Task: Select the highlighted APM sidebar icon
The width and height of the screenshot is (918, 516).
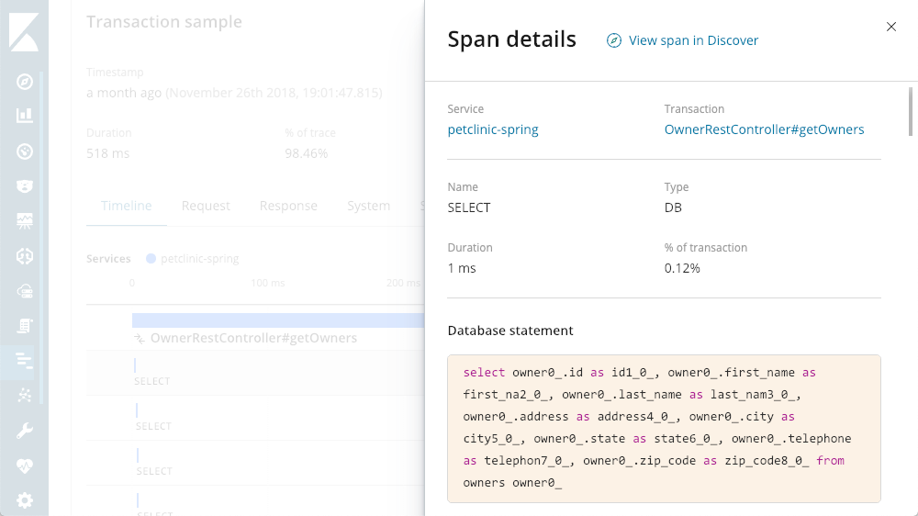Action: coord(25,360)
